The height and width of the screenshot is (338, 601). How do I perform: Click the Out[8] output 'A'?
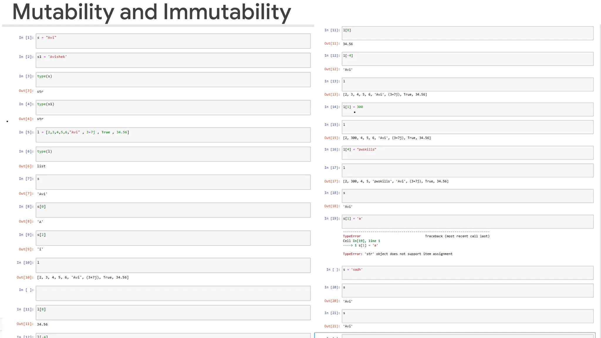40,222
